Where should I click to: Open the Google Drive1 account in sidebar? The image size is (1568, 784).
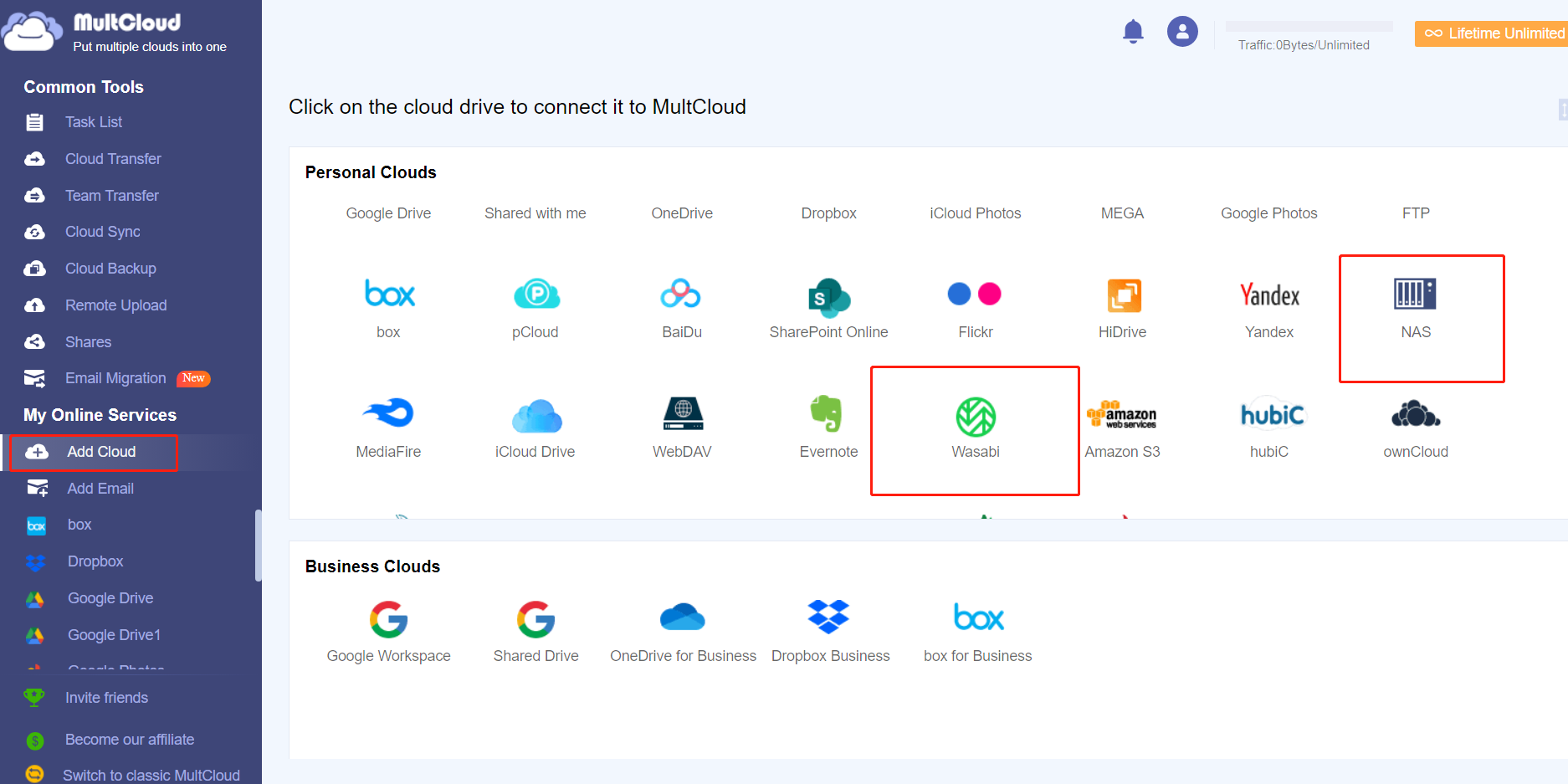114,635
